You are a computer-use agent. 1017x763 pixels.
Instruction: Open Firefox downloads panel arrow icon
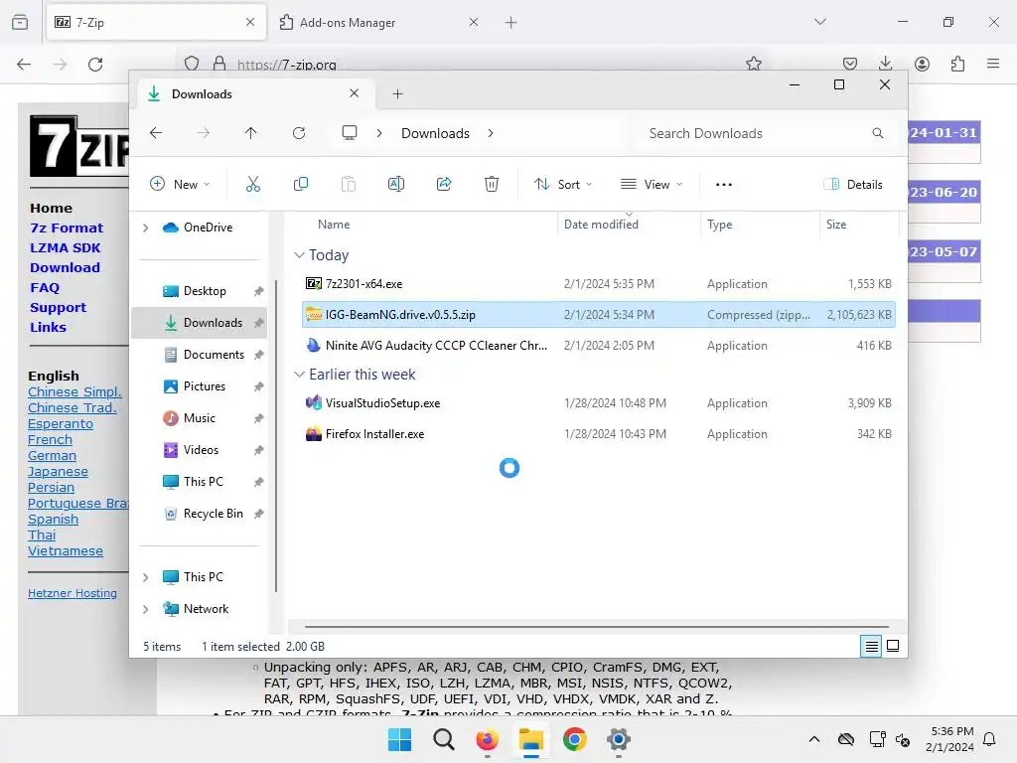[885, 64]
